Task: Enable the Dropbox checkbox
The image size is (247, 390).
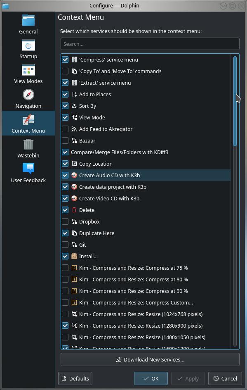Action: 65,221
